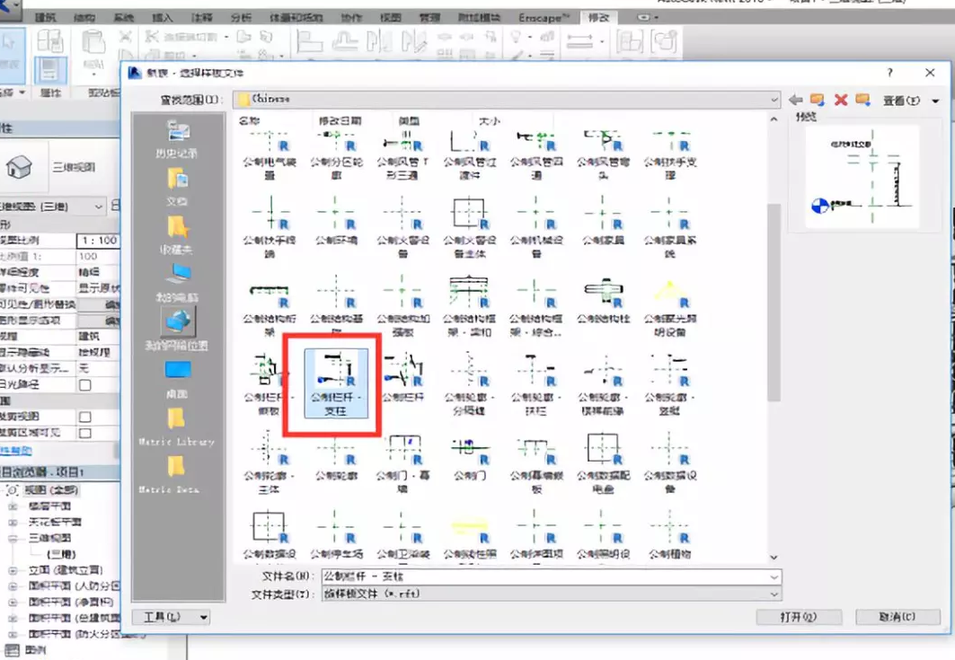Click the dialog help question mark
The height and width of the screenshot is (660, 955).
point(889,73)
